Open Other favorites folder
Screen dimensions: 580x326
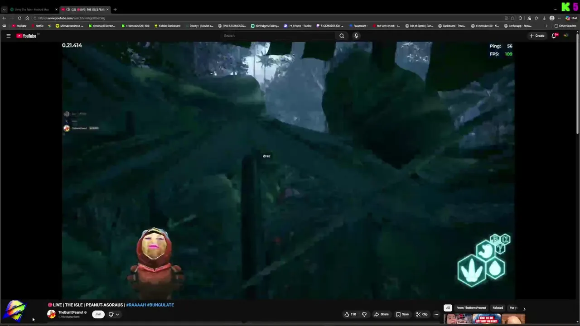(565, 26)
